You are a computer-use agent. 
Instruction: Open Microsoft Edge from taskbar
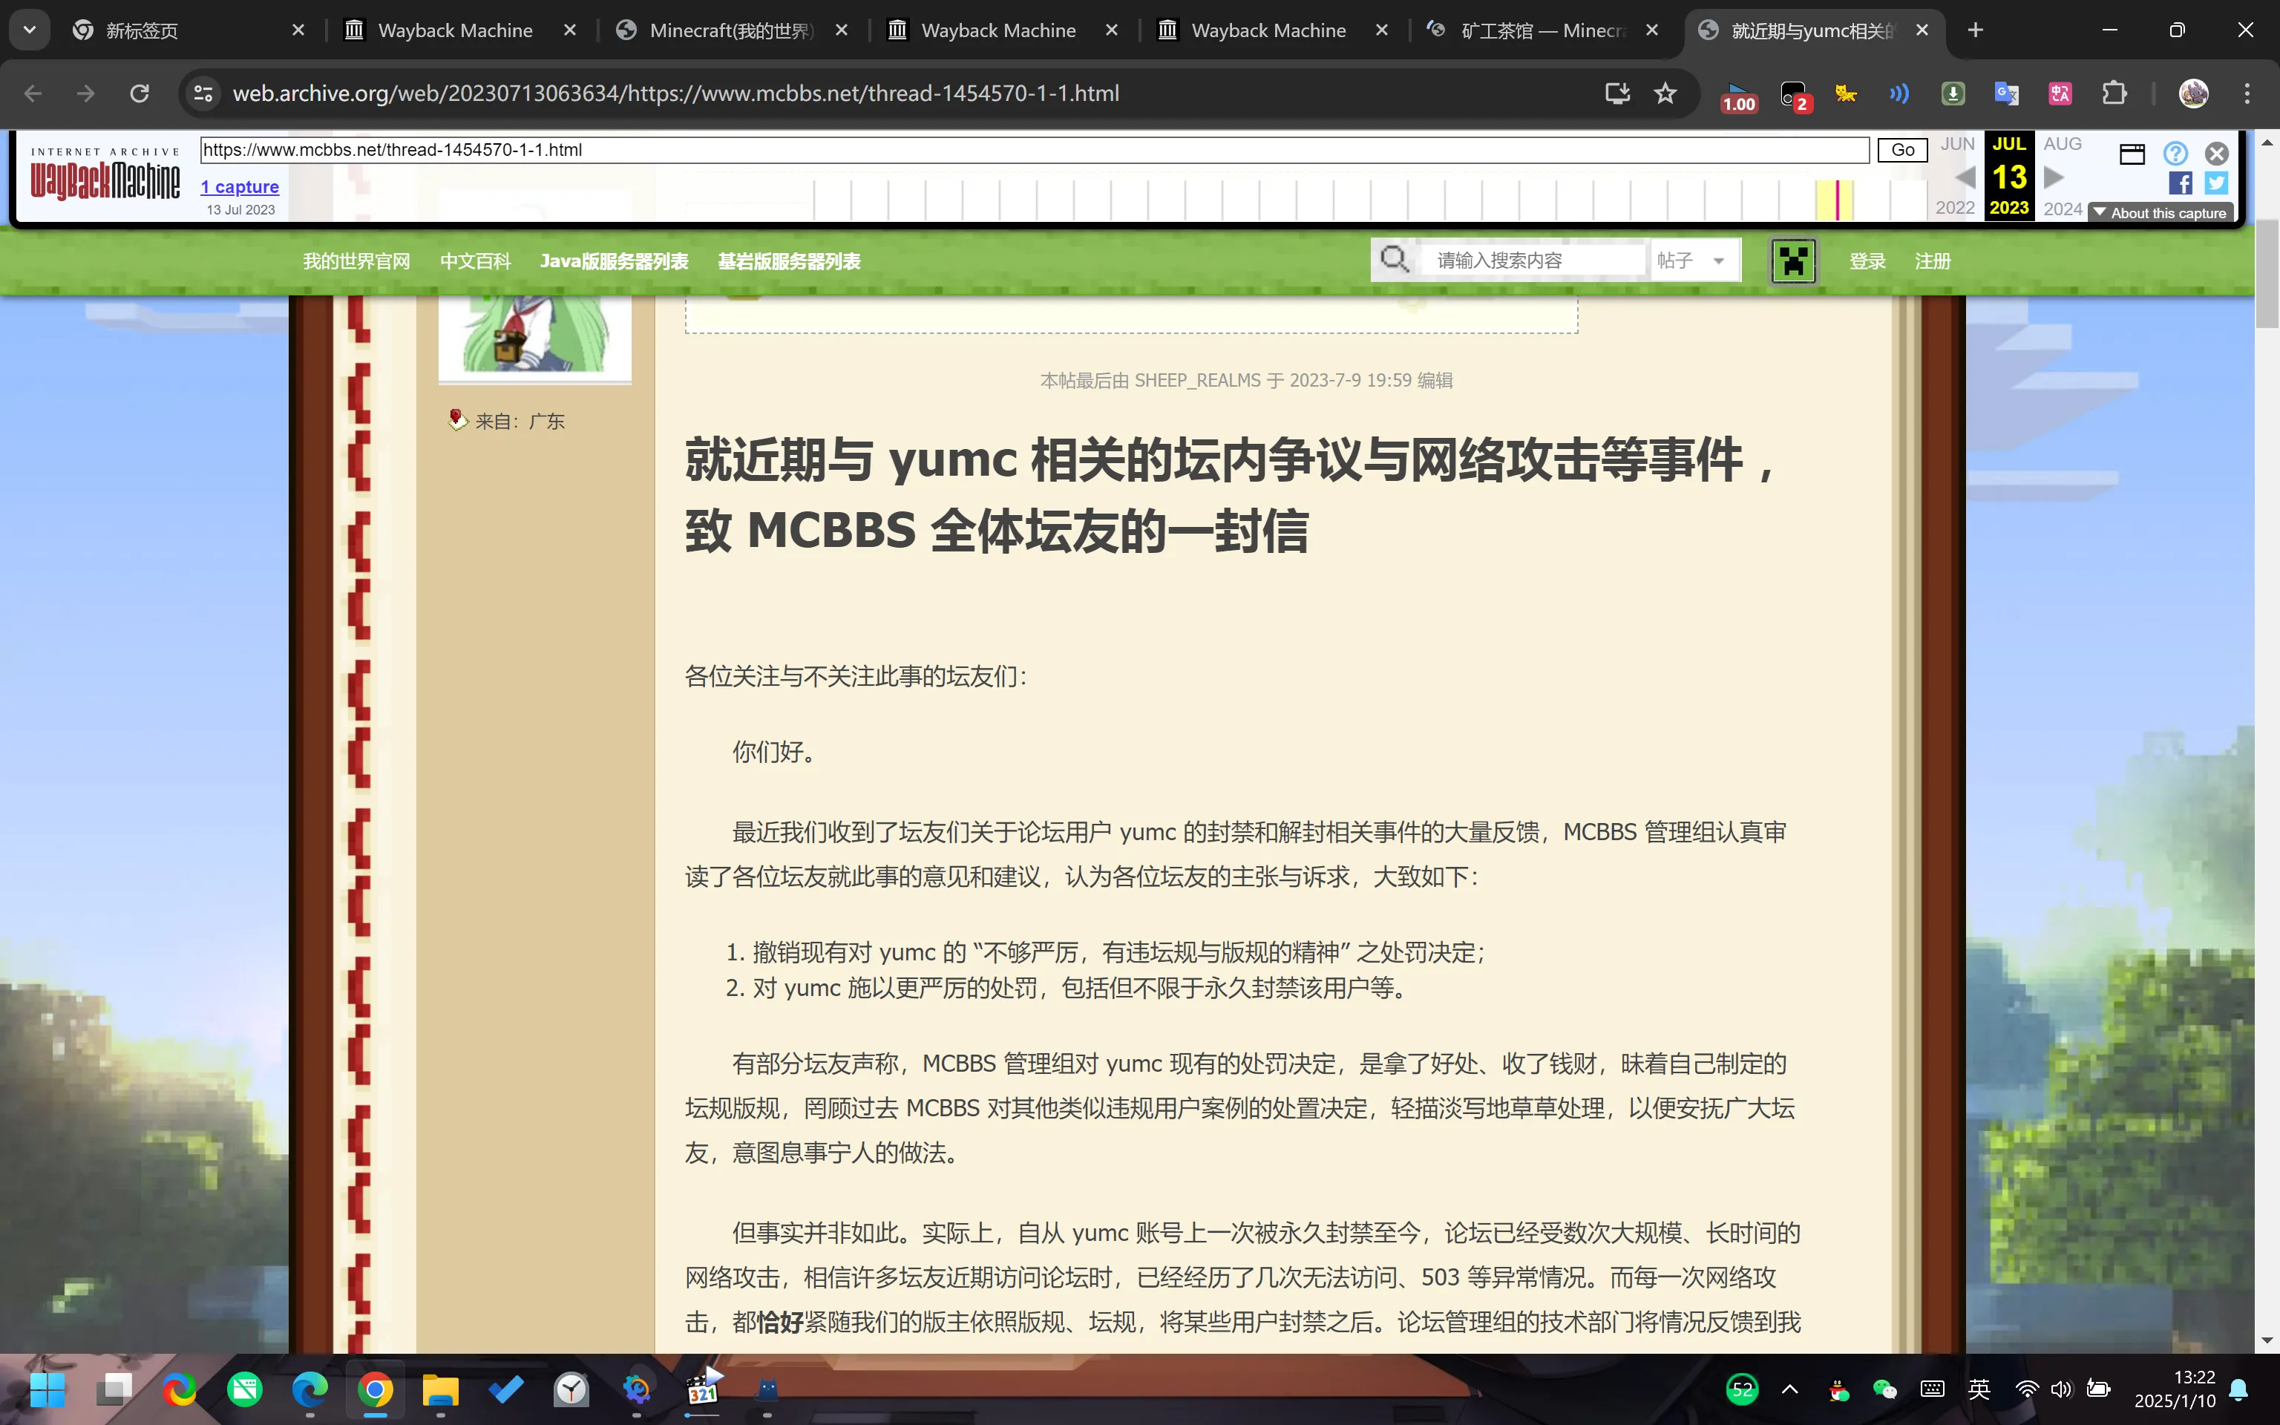click(310, 1389)
